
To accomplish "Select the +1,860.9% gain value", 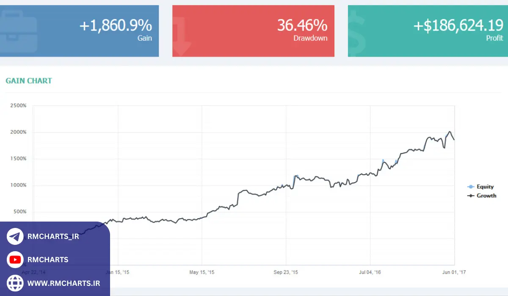I will pyautogui.click(x=116, y=26).
